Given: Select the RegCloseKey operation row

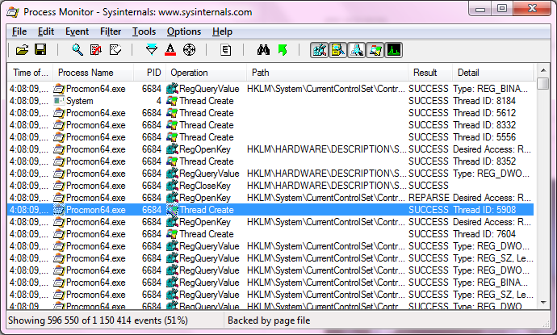Looking at the screenshot, I should 270,186.
